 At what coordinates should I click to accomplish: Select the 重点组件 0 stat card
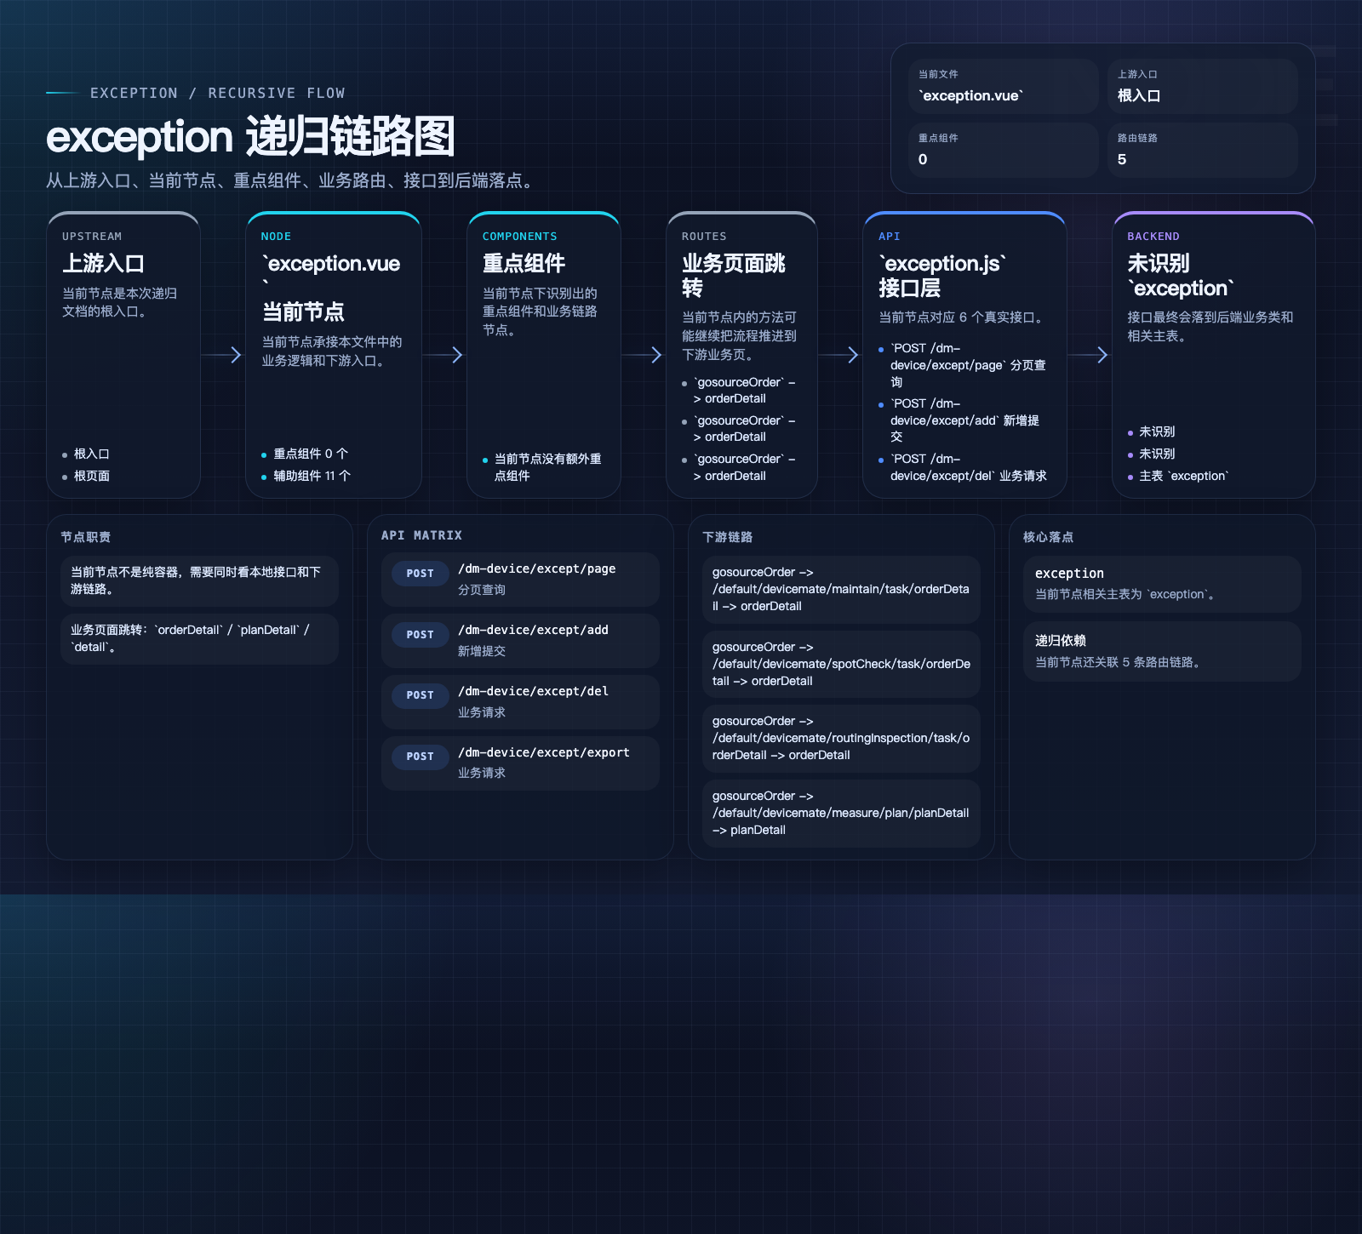click(1004, 150)
